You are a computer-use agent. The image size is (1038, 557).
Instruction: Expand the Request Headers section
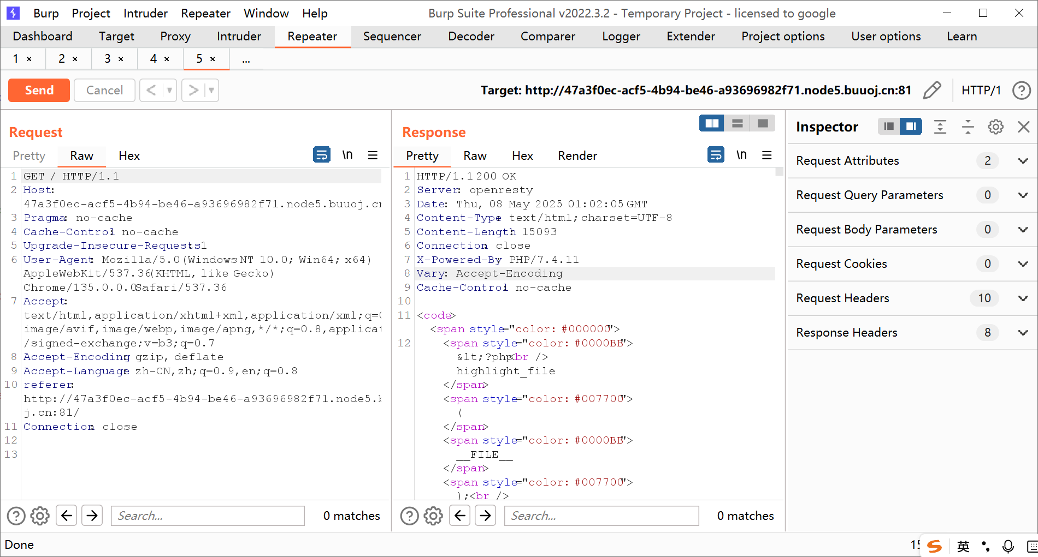[1023, 298]
